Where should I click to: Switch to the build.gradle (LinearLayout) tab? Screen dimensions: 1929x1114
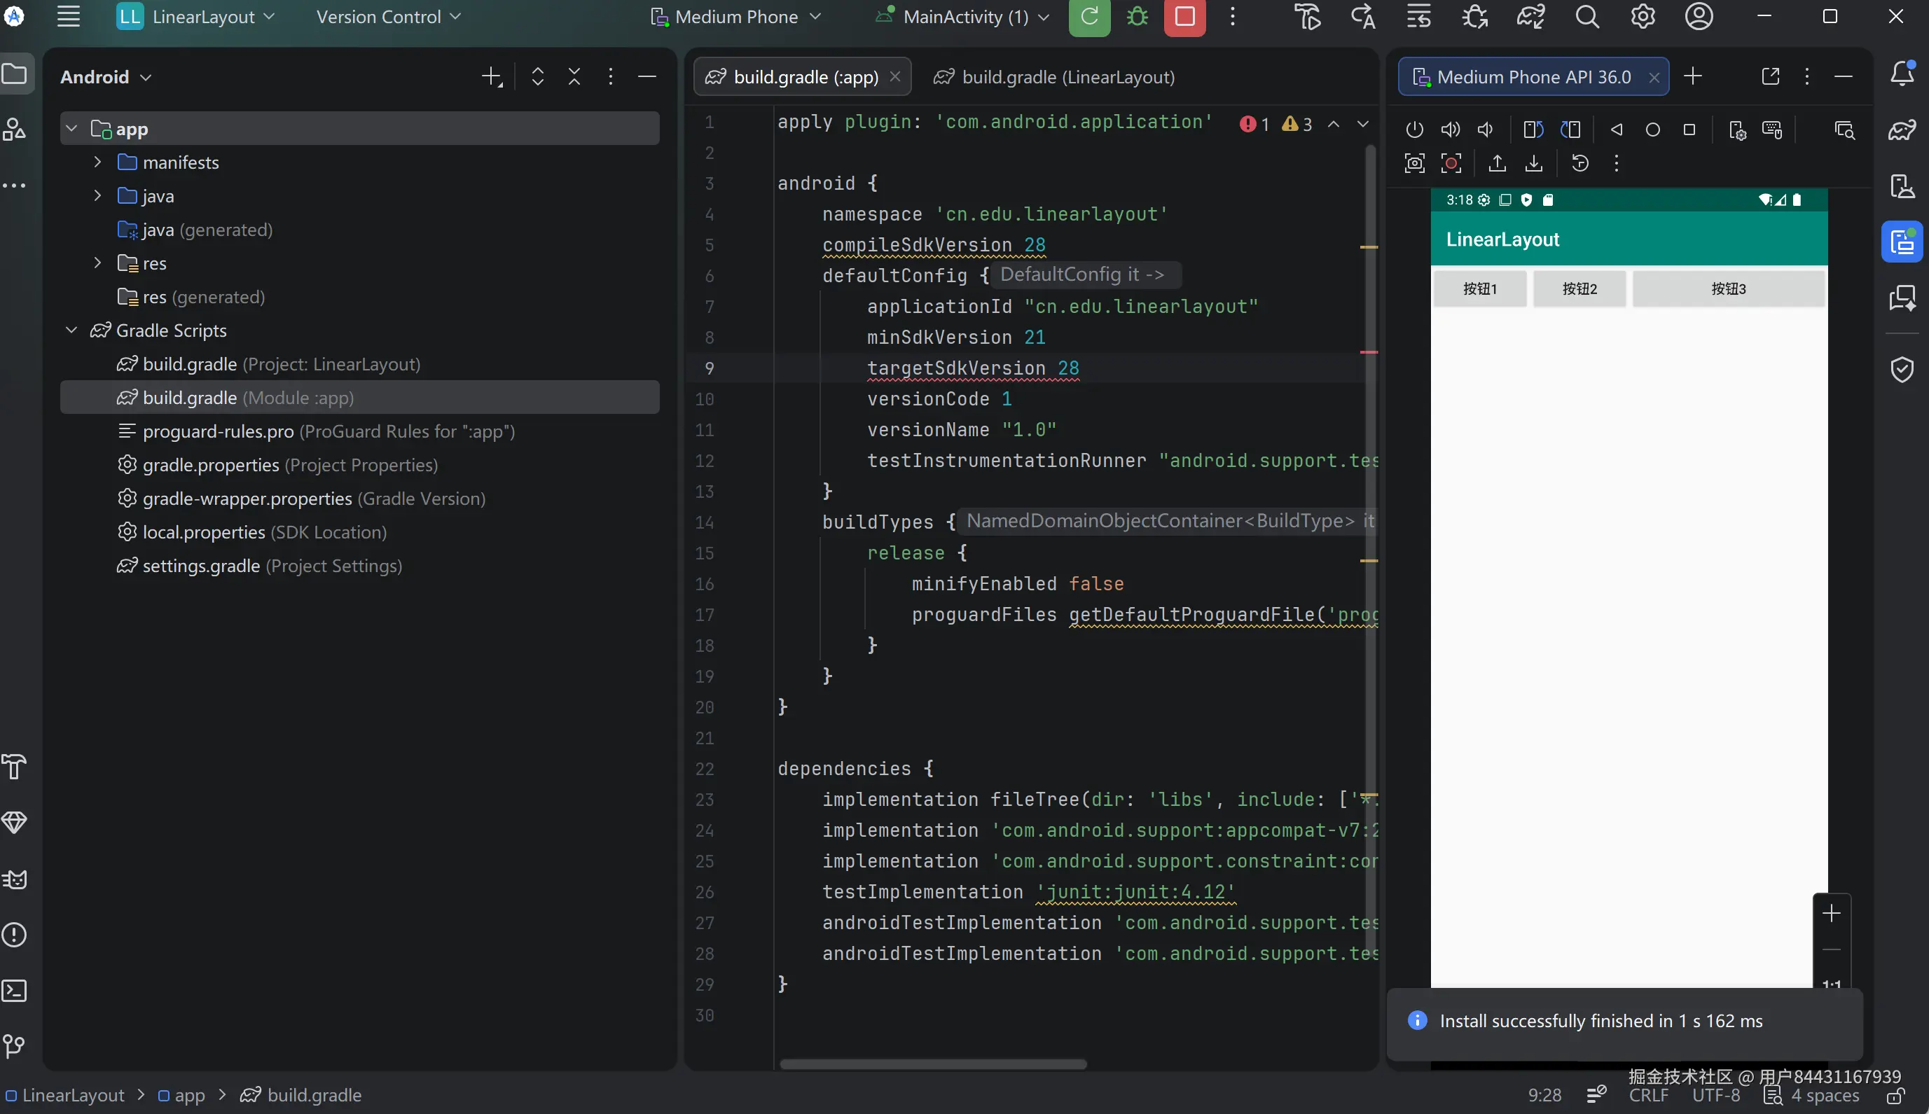(1067, 77)
